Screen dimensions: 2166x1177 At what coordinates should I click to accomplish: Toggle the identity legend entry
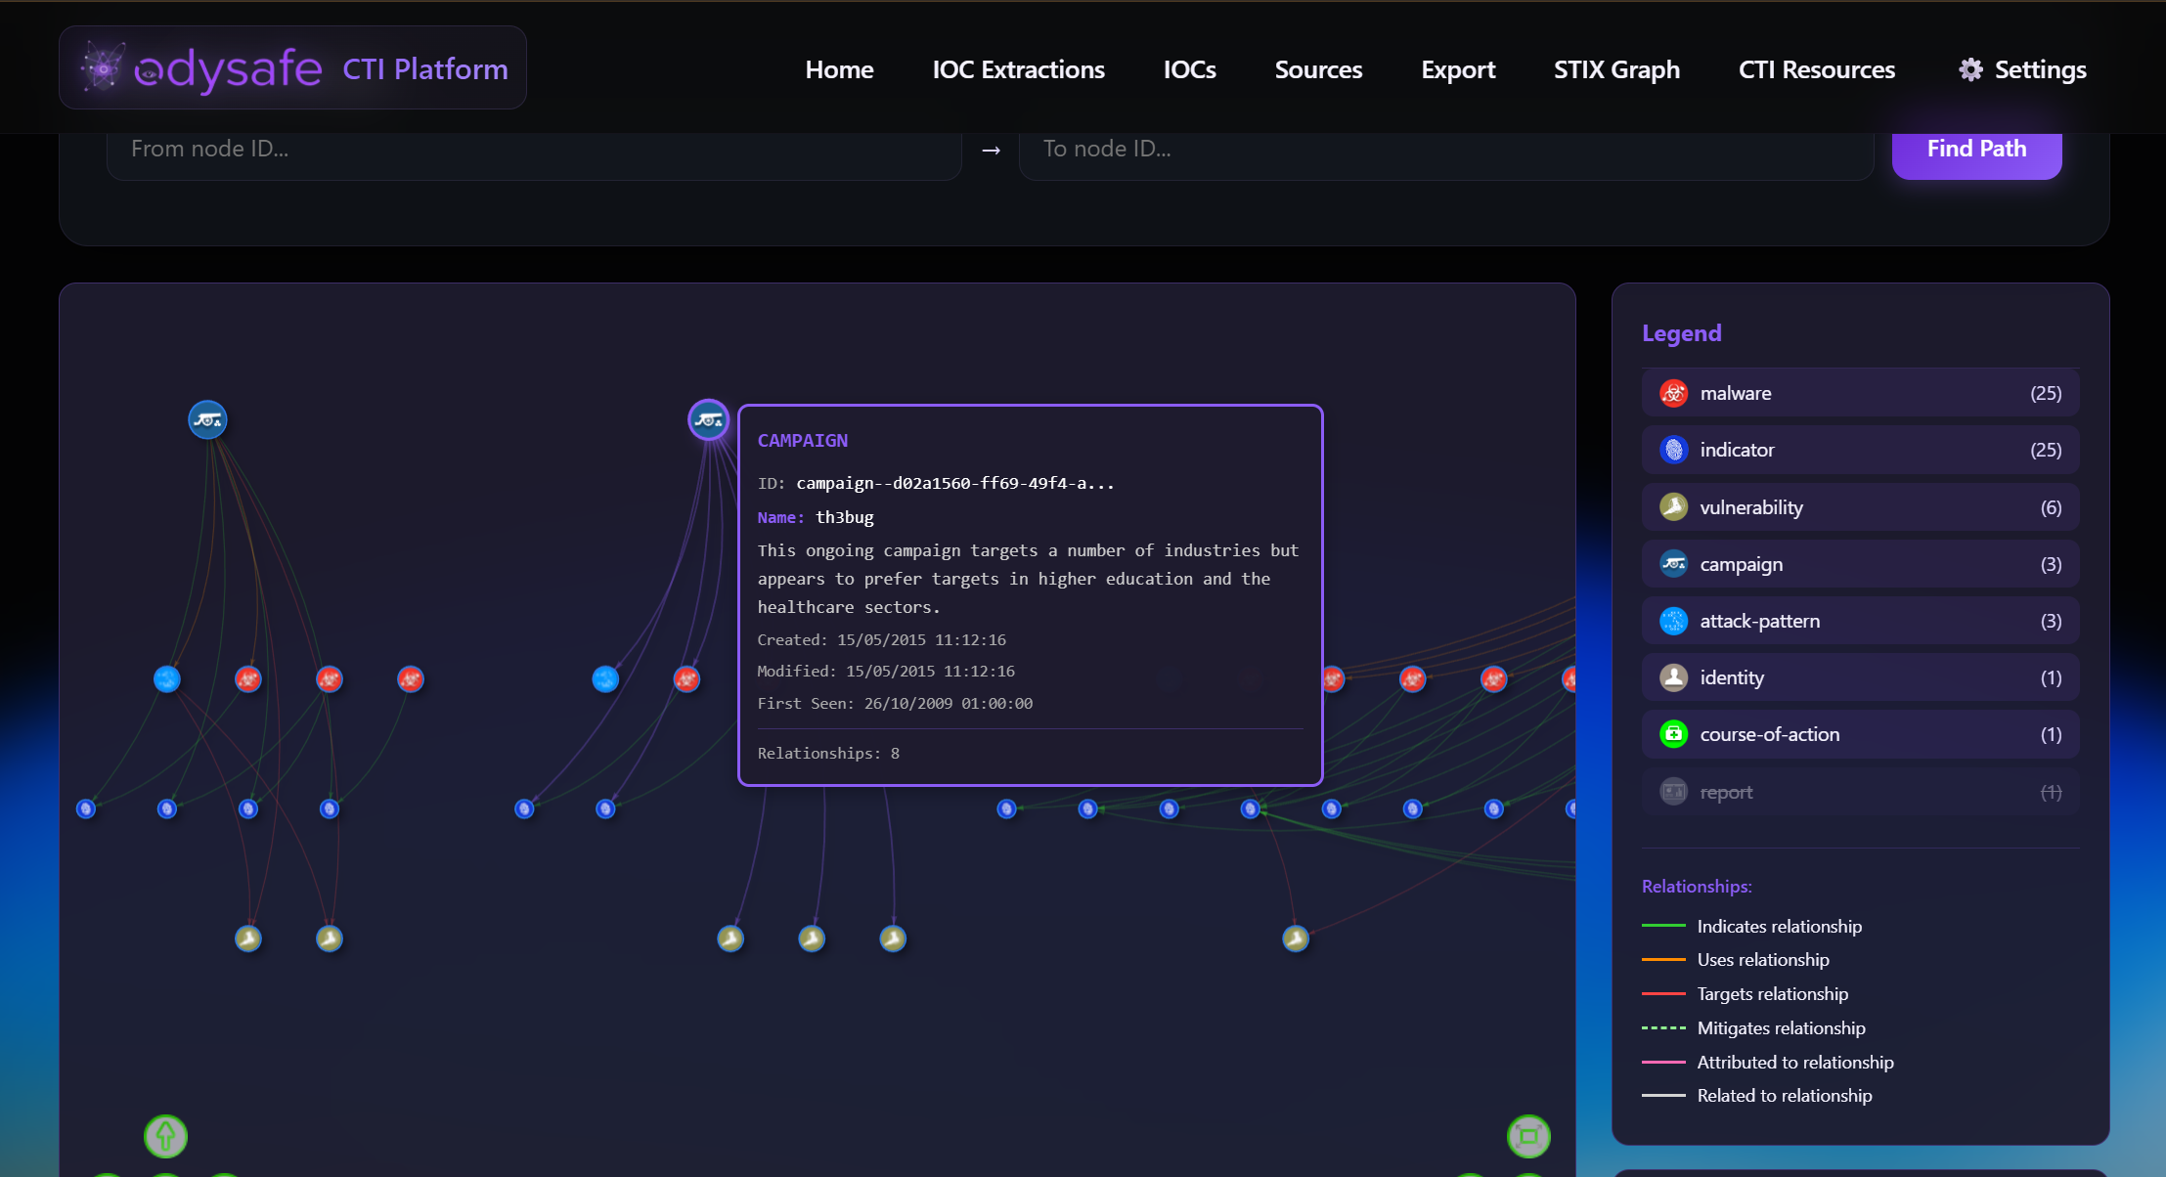[1860, 677]
